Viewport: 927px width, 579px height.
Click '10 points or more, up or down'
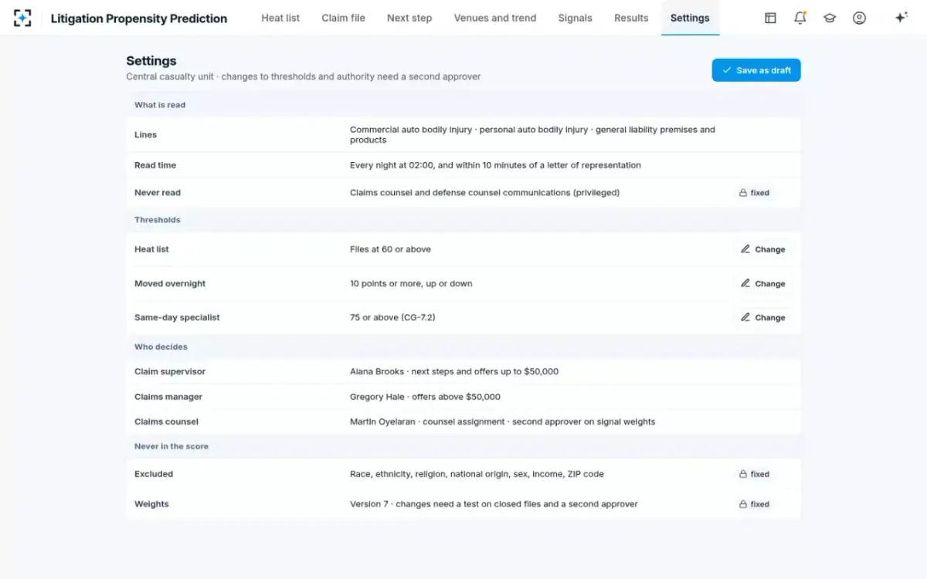(411, 283)
